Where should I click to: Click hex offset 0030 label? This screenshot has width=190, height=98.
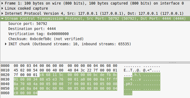pos(5,80)
